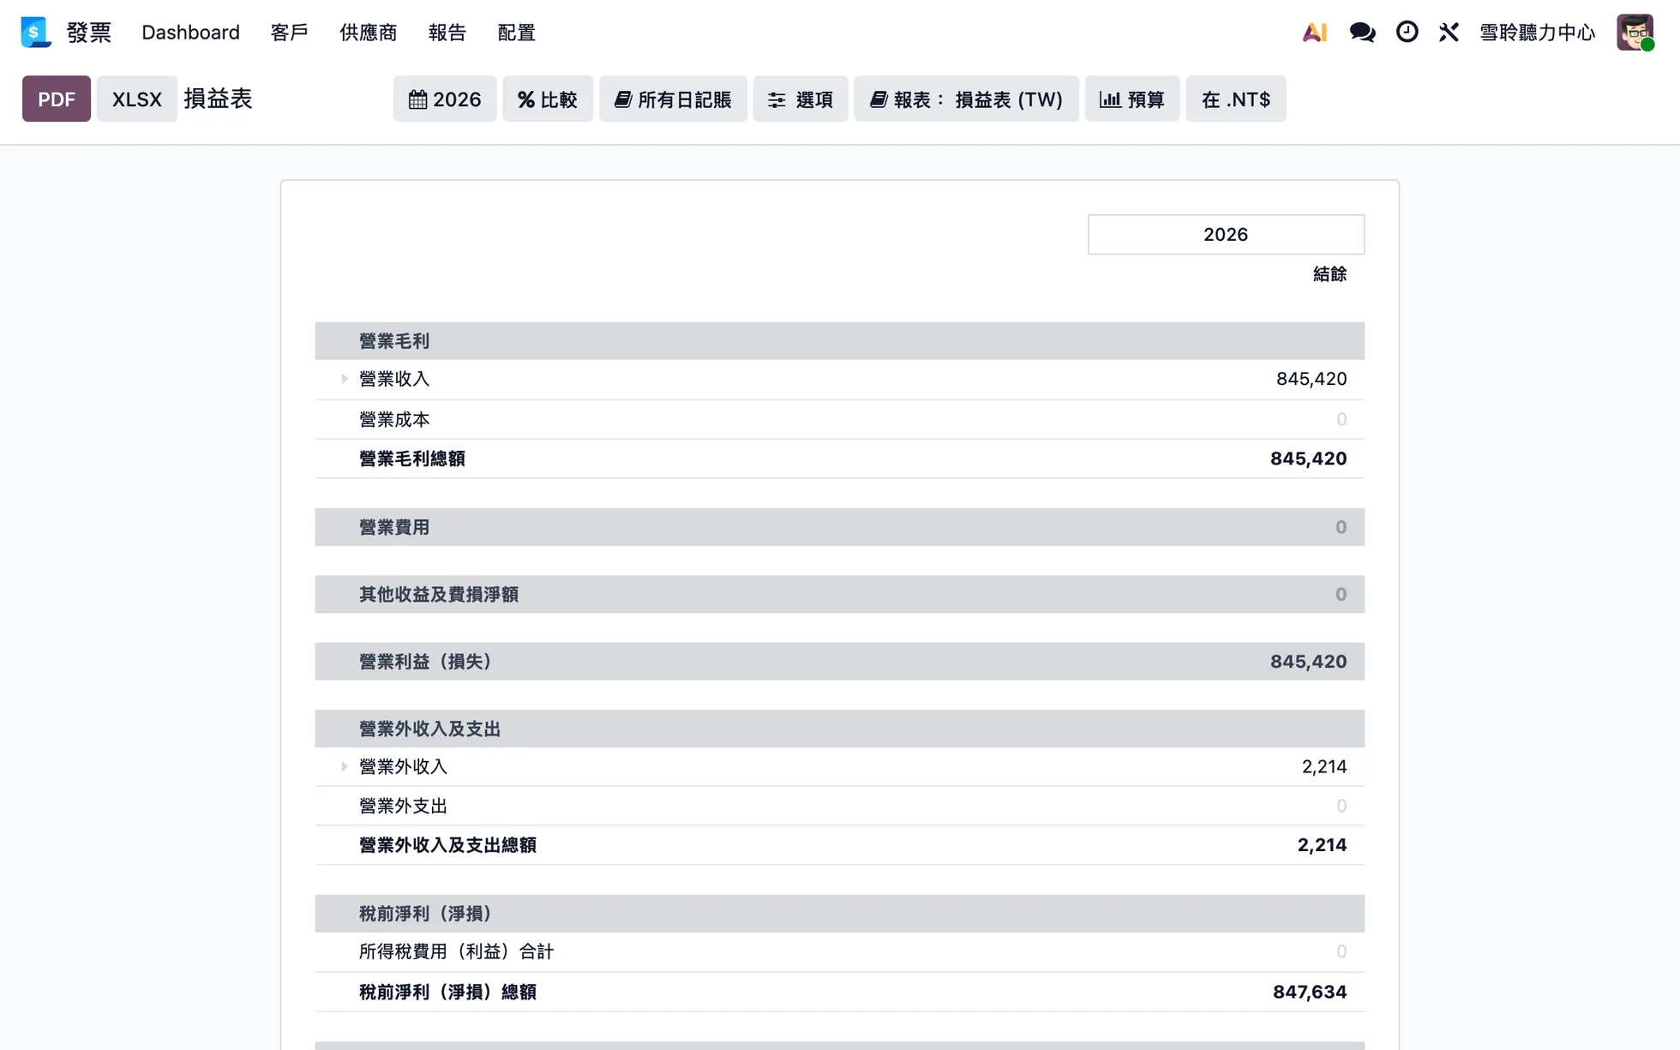Open the 配置 menu

coord(517,33)
